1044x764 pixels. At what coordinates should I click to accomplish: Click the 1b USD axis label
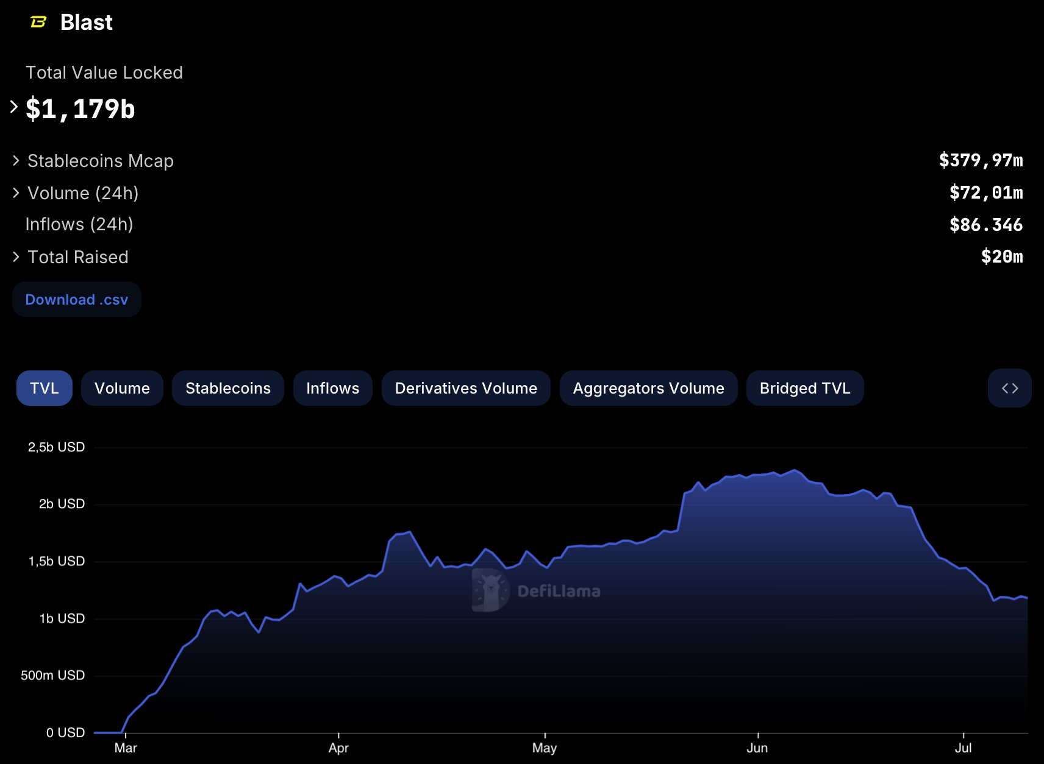(x=62, y=618)
